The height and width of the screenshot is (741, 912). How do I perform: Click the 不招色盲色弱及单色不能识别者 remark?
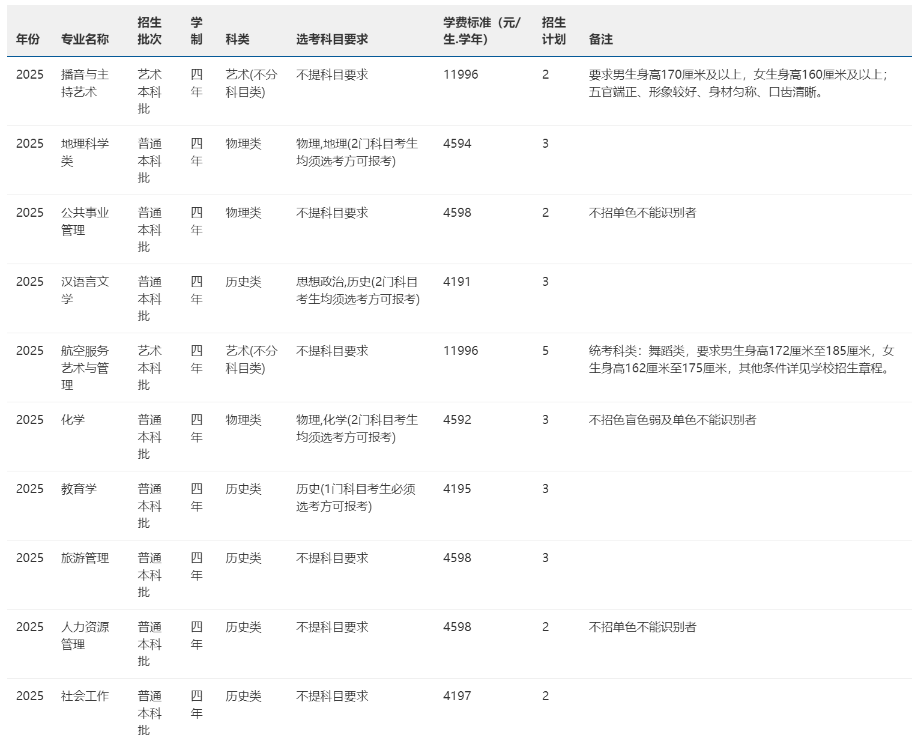click(x=672, y=420)
